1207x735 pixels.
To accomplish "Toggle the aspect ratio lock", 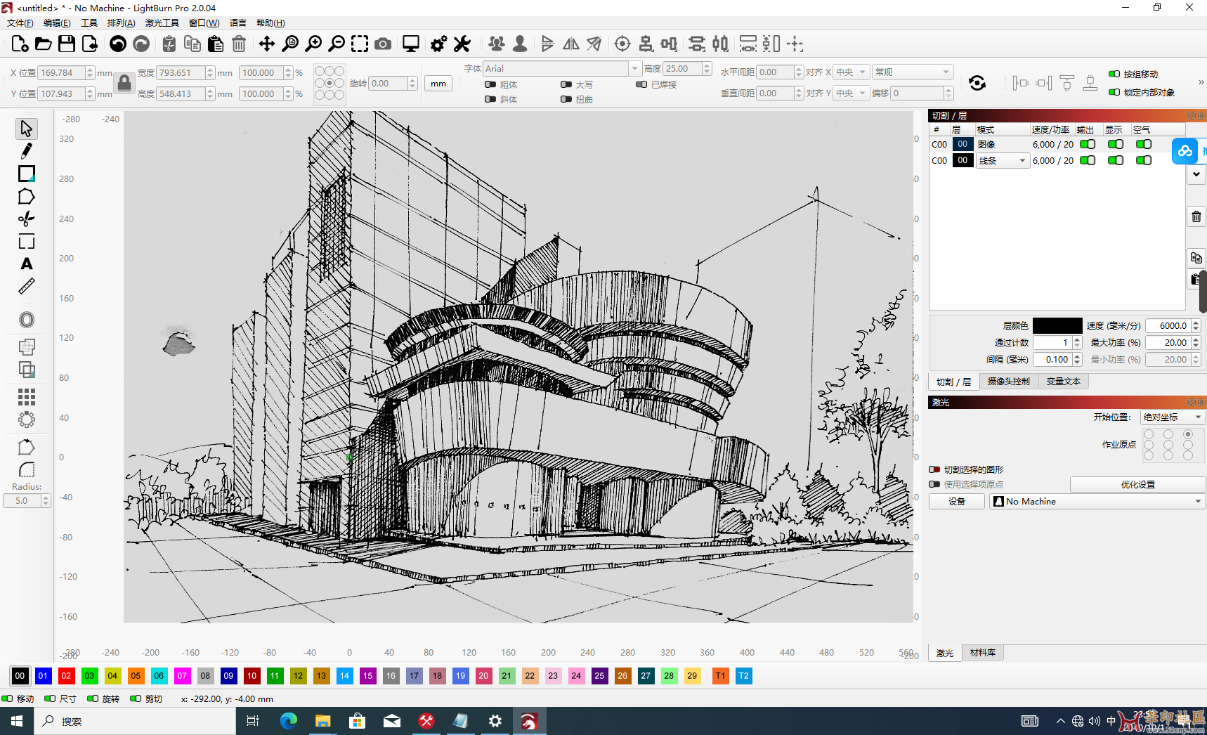I will click(x=124, y=83).
